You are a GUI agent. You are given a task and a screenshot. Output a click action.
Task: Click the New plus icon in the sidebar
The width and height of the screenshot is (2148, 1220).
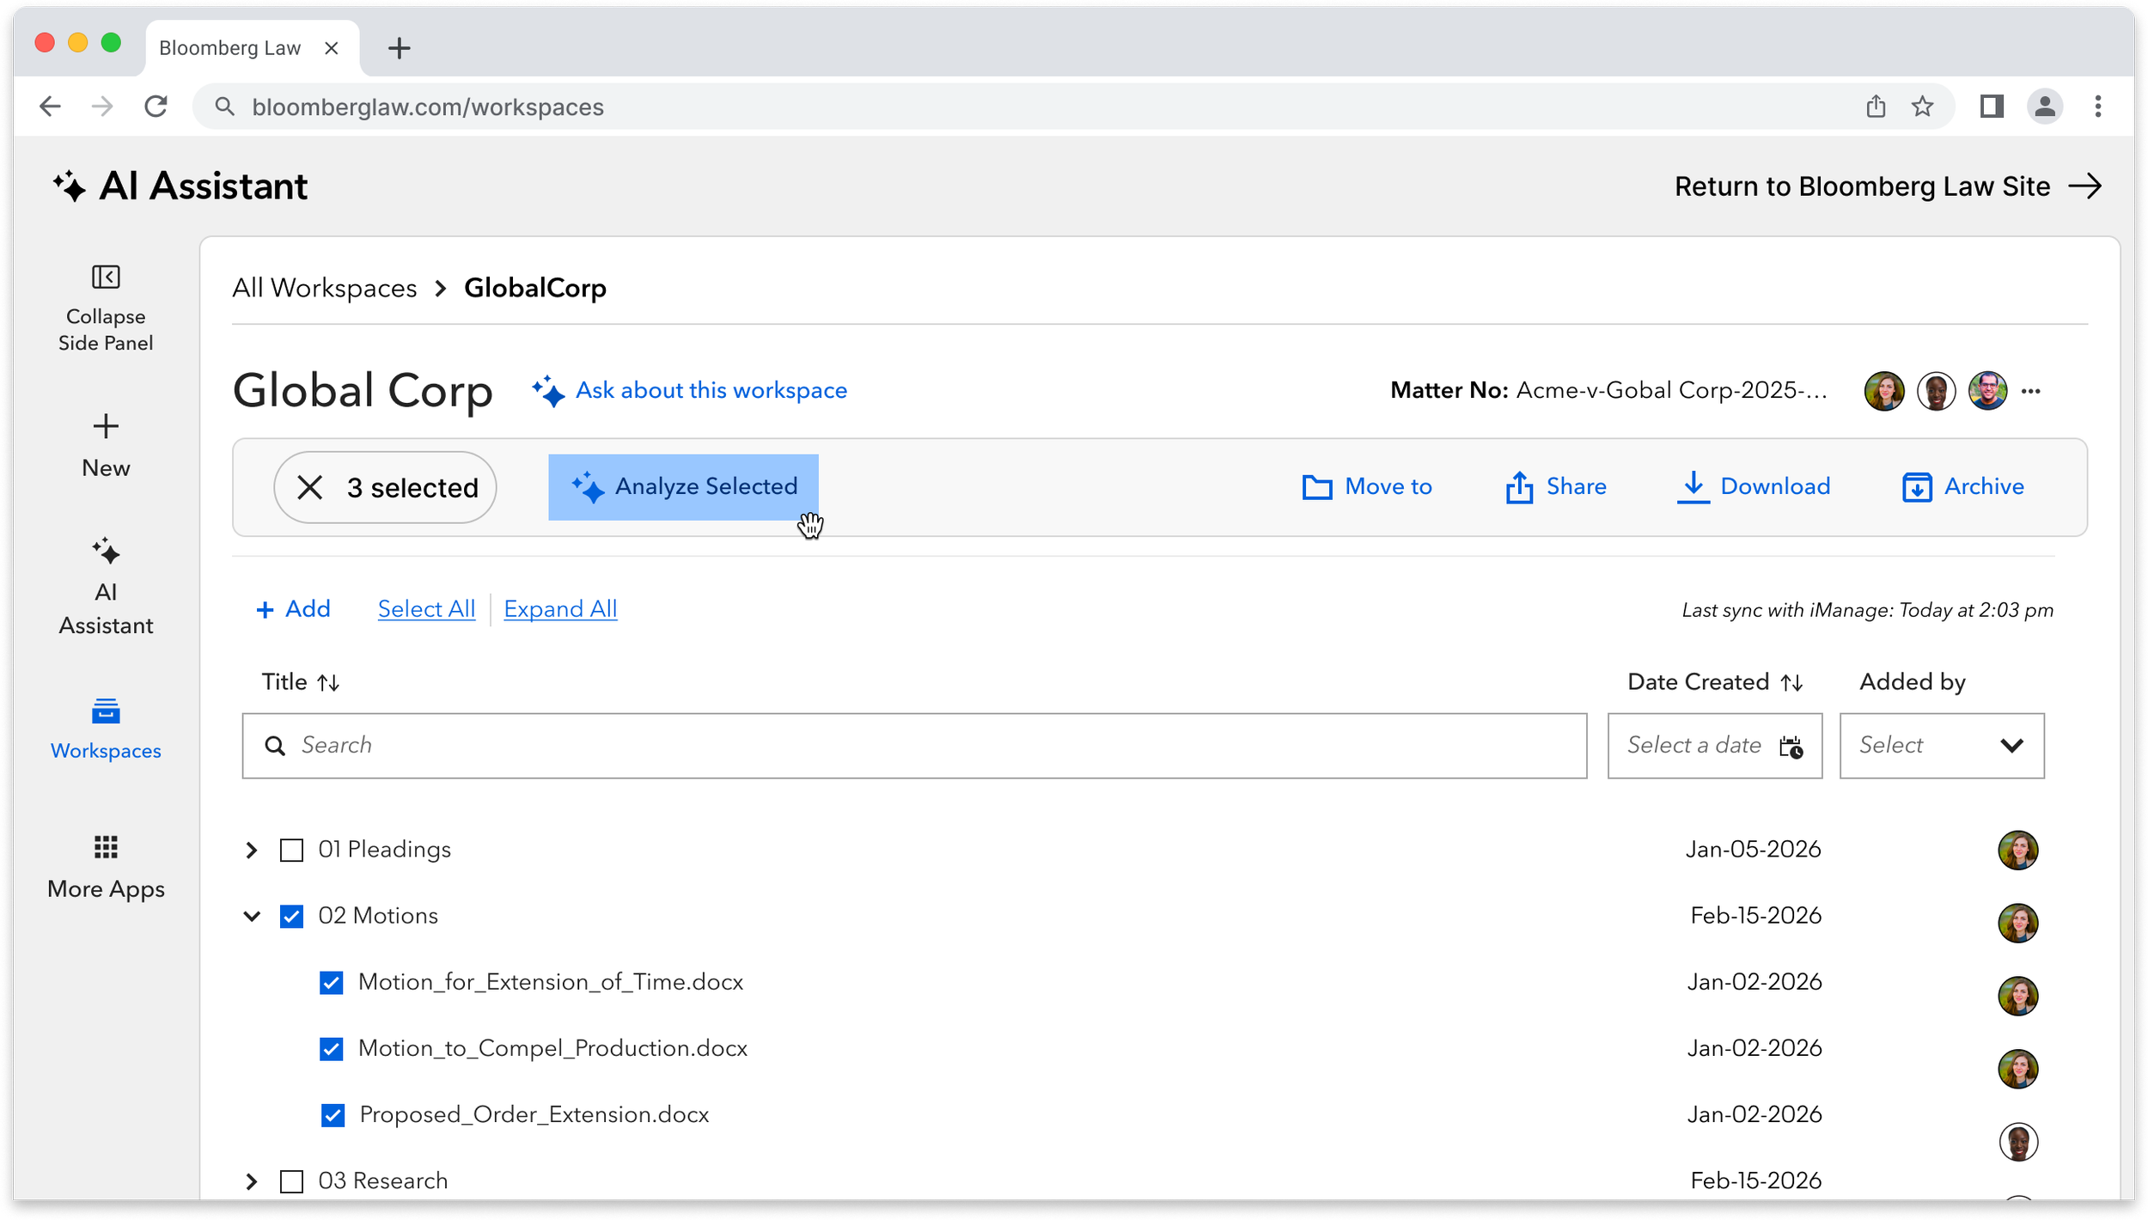(x=105, y=426)
